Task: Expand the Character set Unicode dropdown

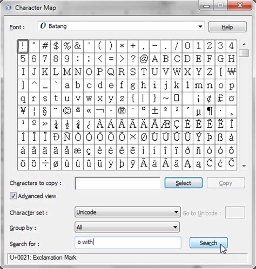Action: click(127, 212)
